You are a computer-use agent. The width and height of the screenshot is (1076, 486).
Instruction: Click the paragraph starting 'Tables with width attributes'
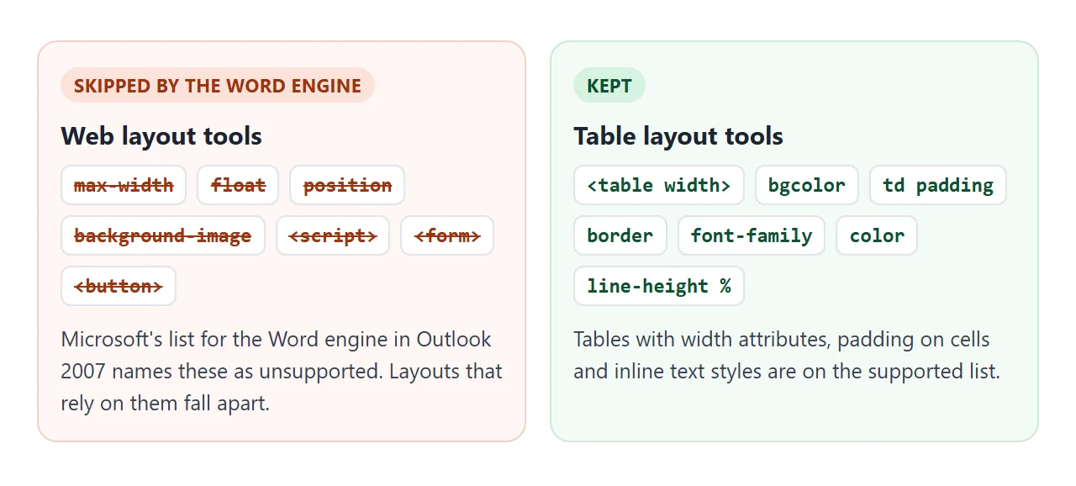coord(787,355)
